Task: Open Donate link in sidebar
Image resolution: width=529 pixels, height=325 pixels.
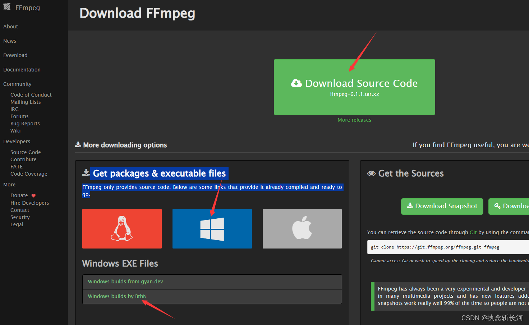Action: [x=19, y=195]
